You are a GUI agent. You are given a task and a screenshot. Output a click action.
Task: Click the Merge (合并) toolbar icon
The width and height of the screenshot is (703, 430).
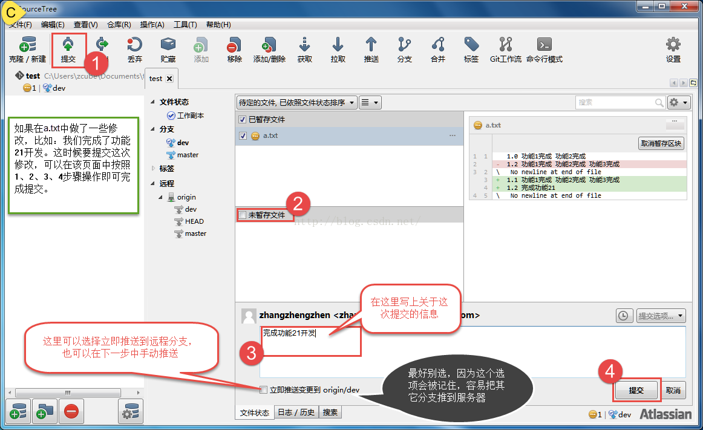(437, 50)
